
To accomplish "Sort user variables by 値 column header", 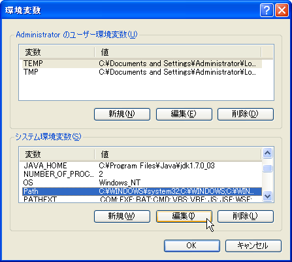I will click(x=178, y=52).
